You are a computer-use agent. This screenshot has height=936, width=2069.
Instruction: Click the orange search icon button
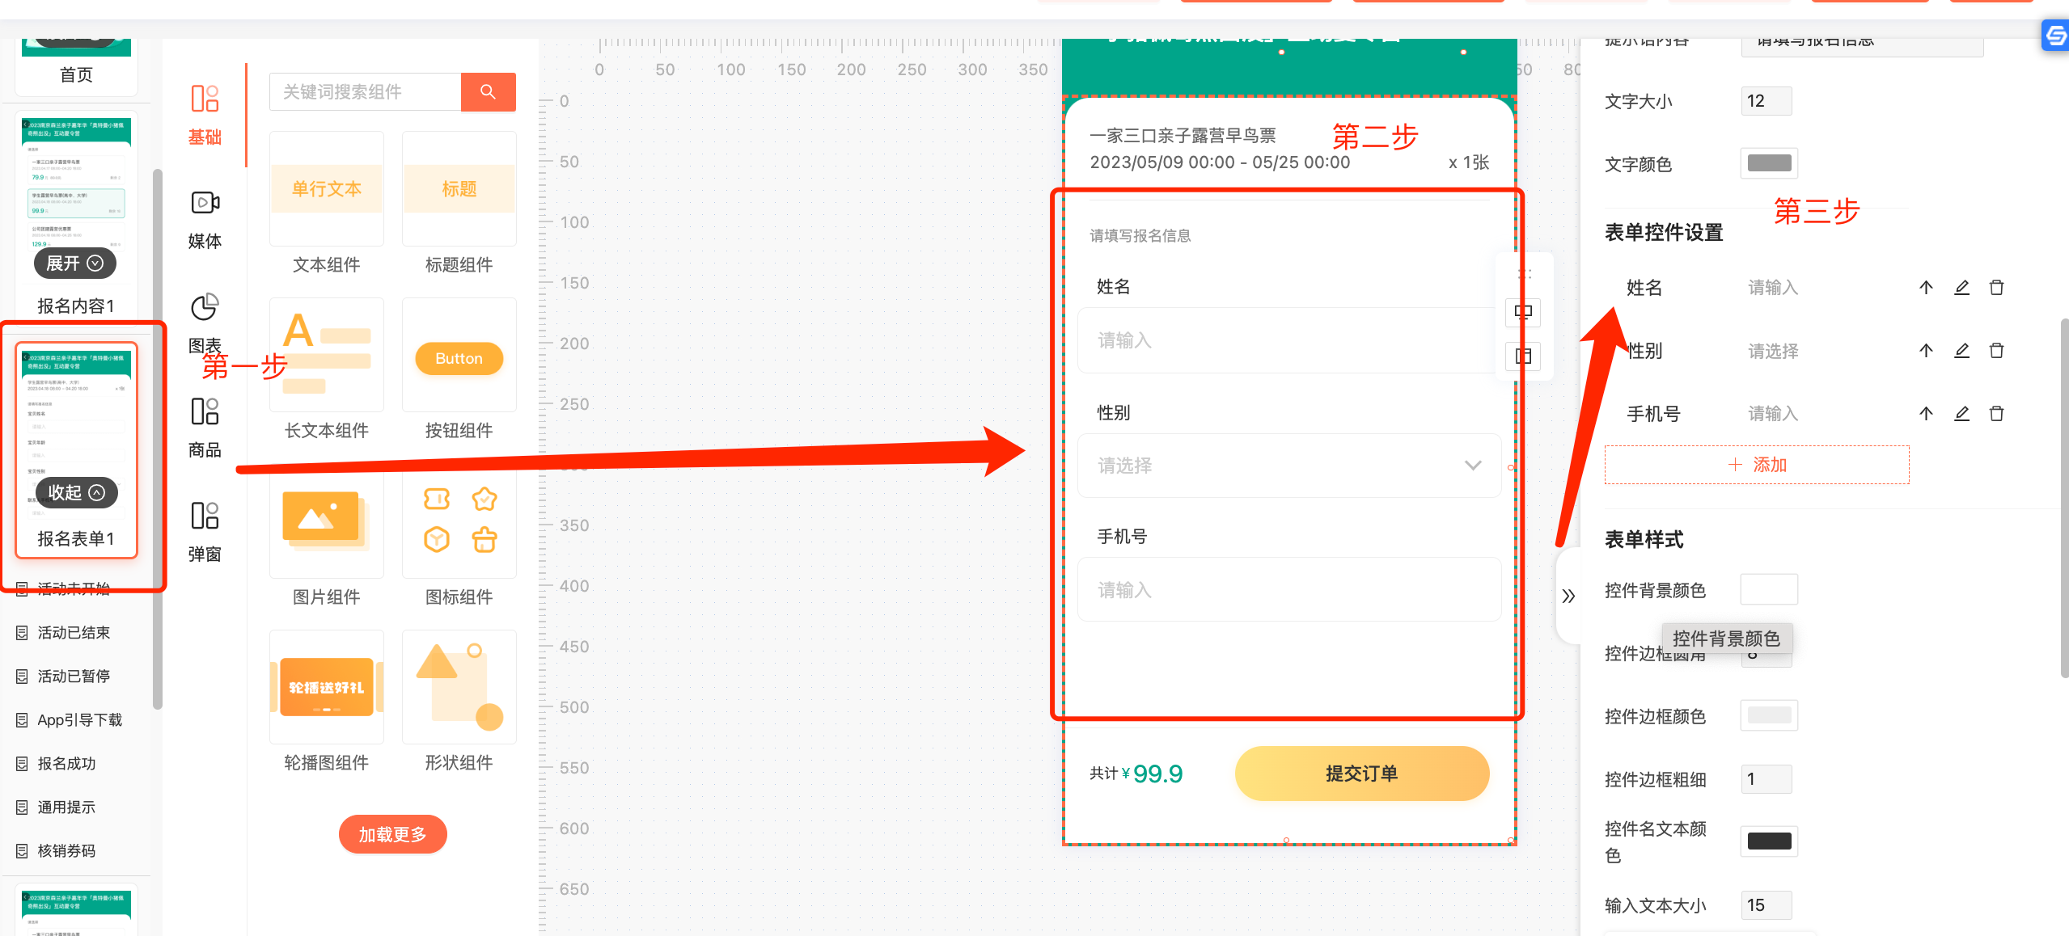(x=488, y=92)
